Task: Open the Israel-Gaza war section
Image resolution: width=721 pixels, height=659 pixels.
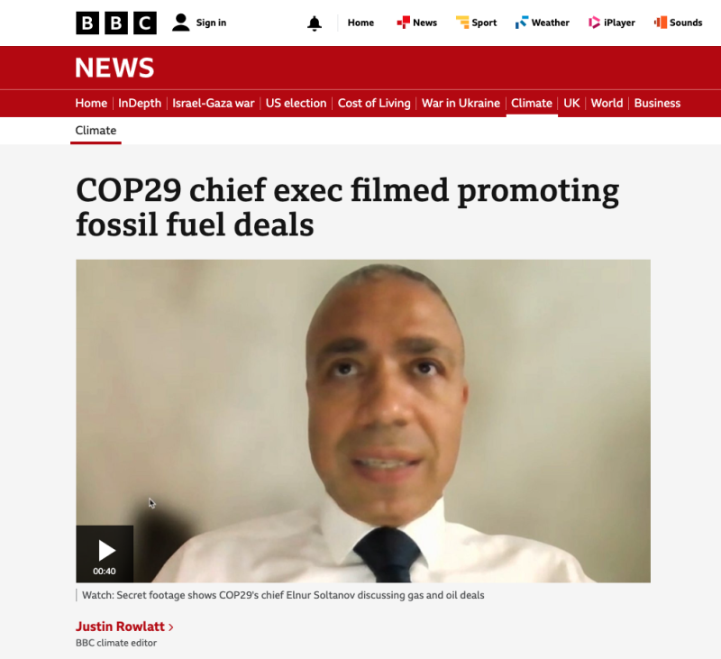Action: [214, 103]
